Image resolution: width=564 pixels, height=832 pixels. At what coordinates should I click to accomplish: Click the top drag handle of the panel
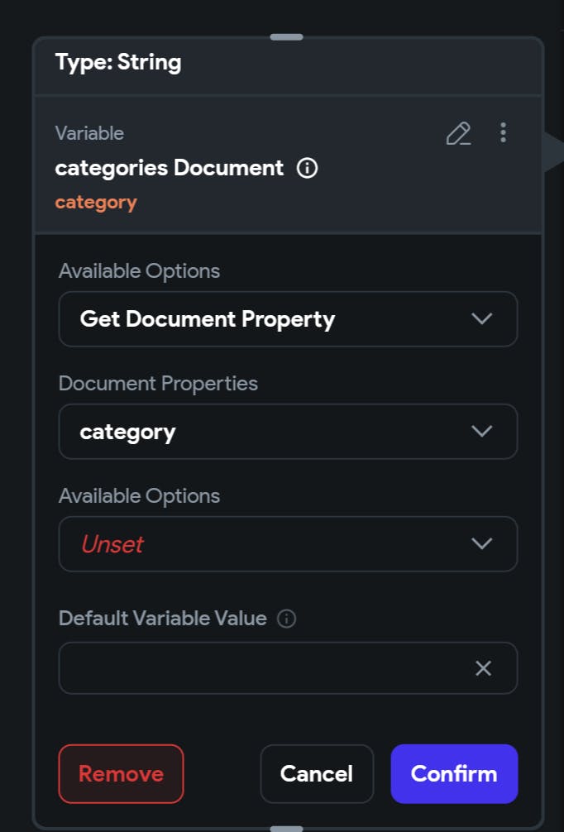[x=286, y=37]
